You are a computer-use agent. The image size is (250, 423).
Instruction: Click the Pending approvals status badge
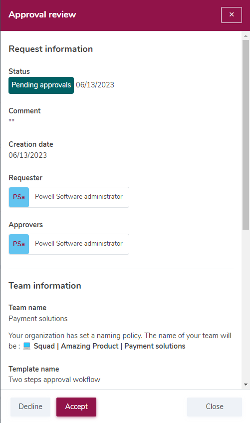(x=41, y=85)
